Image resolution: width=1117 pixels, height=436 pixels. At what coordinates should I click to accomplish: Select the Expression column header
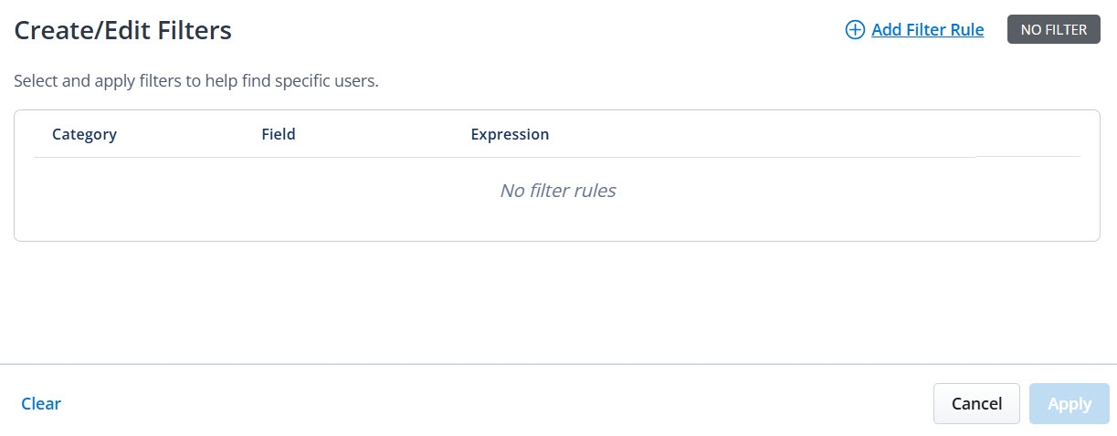click(x=510, y=134)
